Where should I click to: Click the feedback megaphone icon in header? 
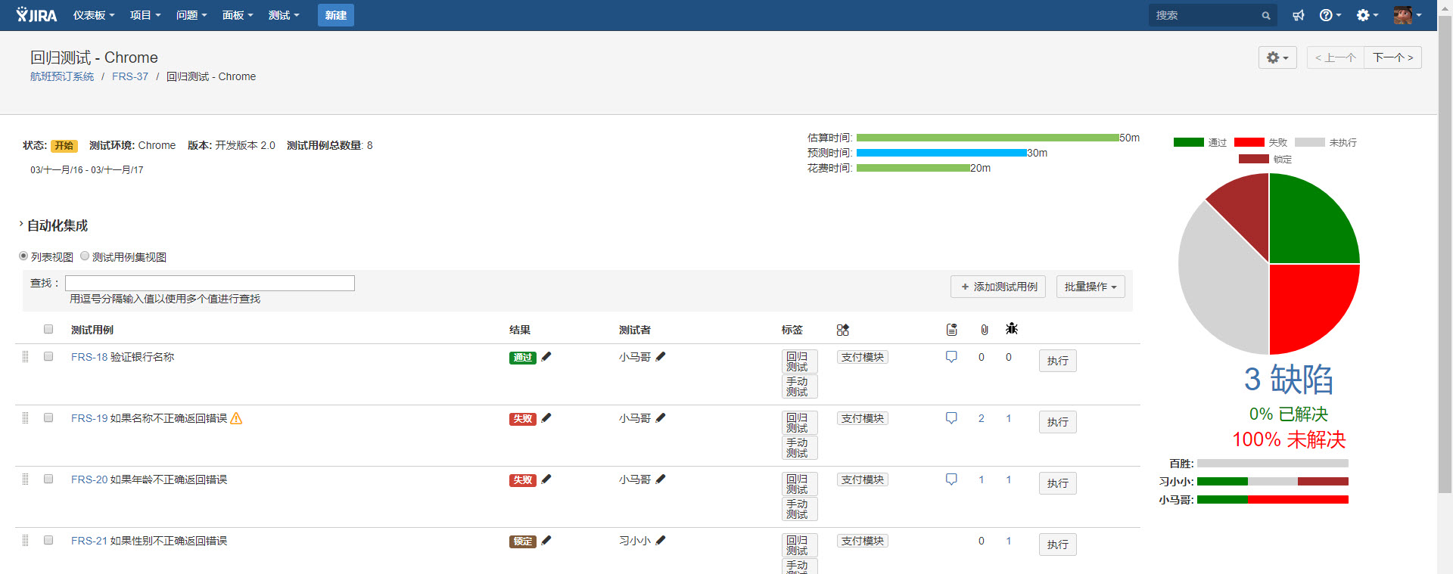tap(1299, 15)
